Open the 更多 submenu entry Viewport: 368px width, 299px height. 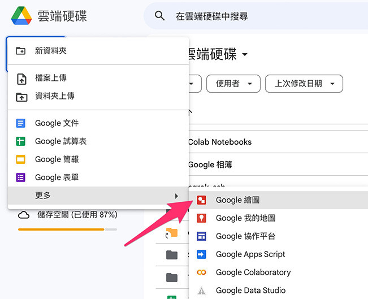[98, 195]
